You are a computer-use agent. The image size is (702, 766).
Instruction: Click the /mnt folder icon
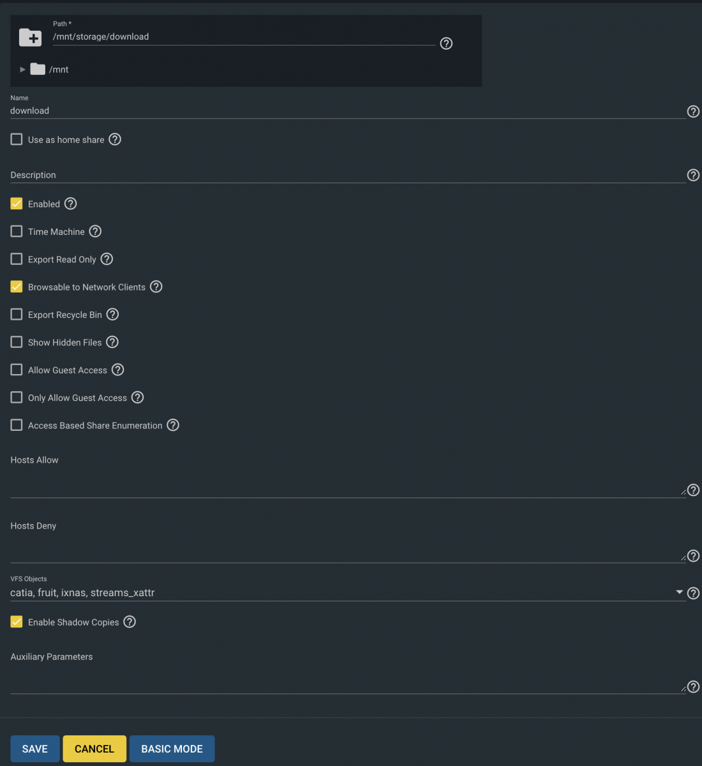pos(38,69)
